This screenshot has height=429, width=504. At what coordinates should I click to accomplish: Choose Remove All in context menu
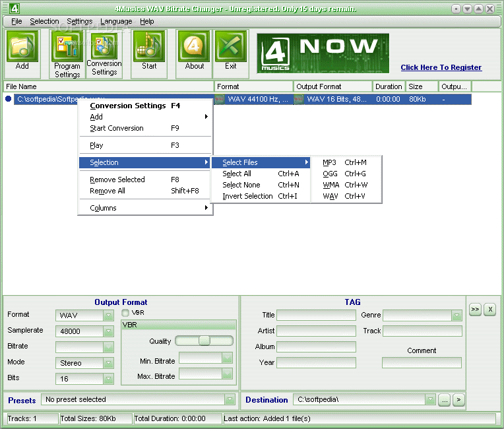(x=145, y=191)
